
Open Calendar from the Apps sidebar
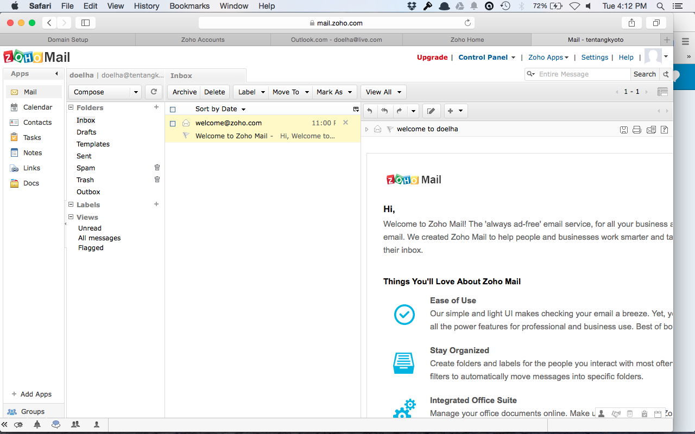[x=37, y=107]
